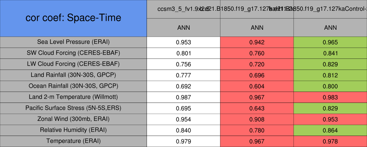367x147 pixels.
Task: Click the Ocean Rainfall (30N-30S, GPCP) label
Action: (x=73, y=86)
